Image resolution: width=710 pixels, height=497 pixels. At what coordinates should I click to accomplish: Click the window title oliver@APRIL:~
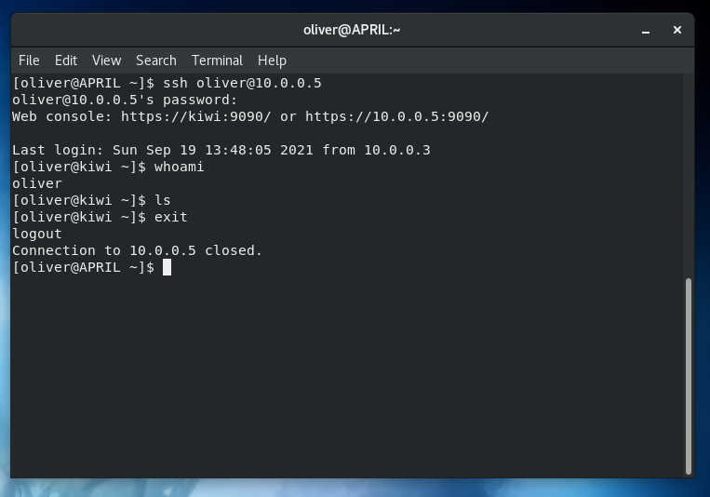[x=352, y=30]
